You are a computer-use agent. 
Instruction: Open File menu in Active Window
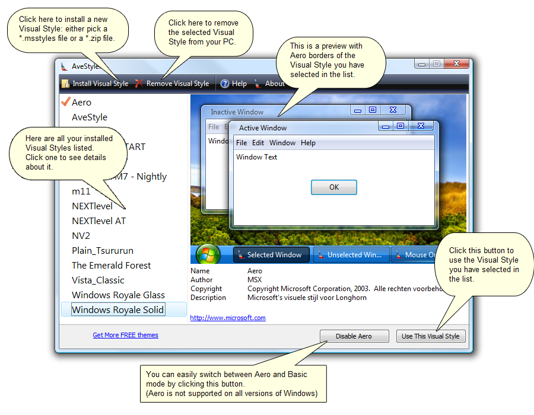[x=241, y=143]
